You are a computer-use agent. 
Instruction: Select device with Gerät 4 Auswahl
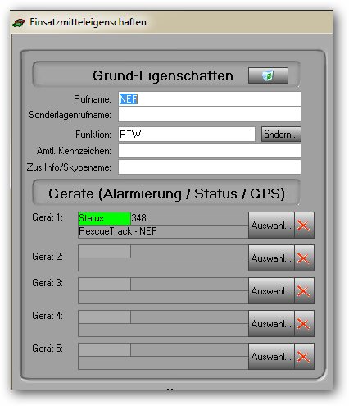271,324
